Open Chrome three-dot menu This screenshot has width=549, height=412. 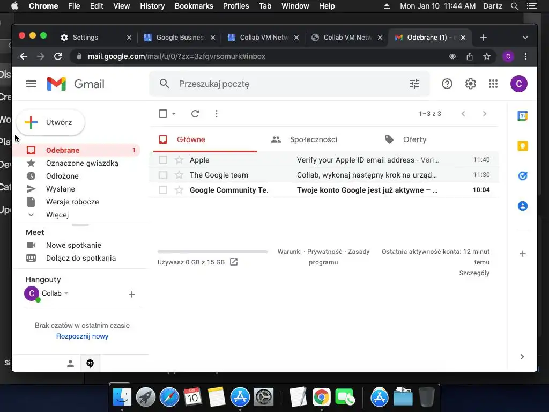525,56
